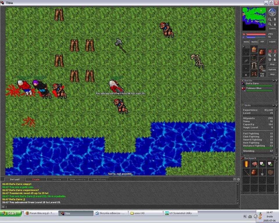Enable offensive fight mode (red crossed swords)

270,51
